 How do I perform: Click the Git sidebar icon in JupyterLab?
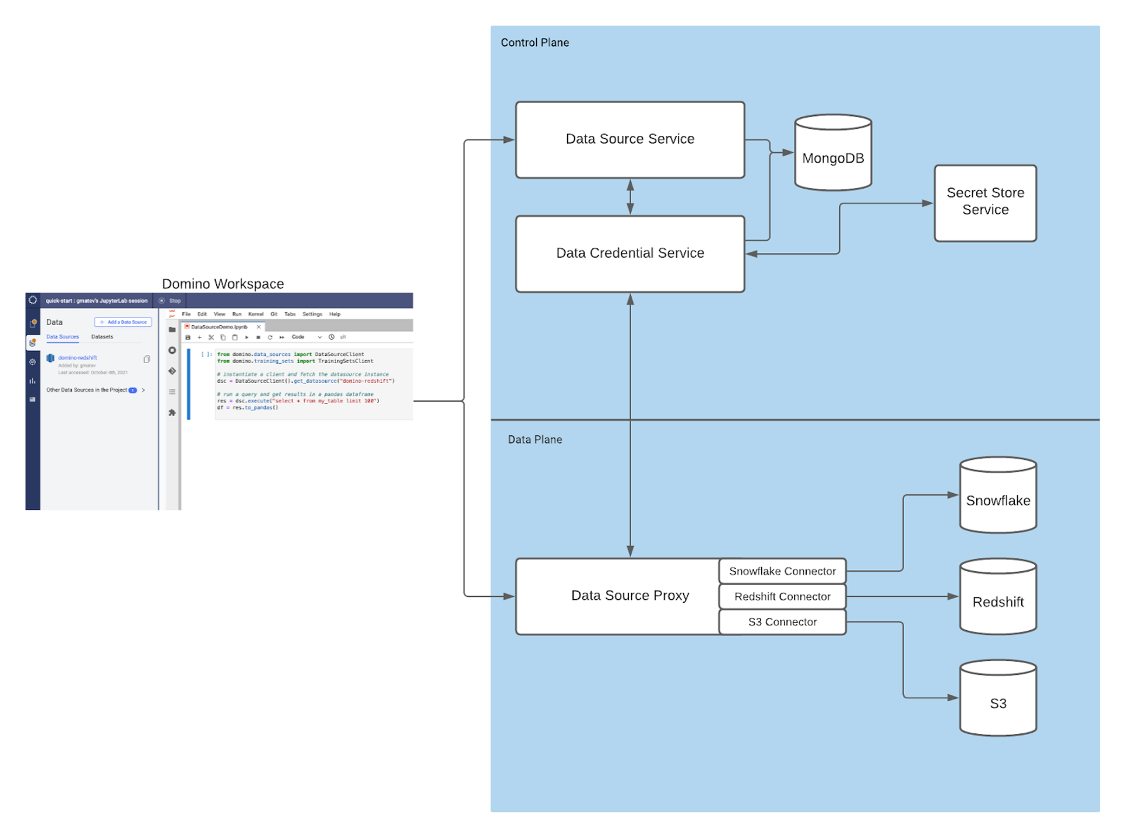click(x=172, y=371)
